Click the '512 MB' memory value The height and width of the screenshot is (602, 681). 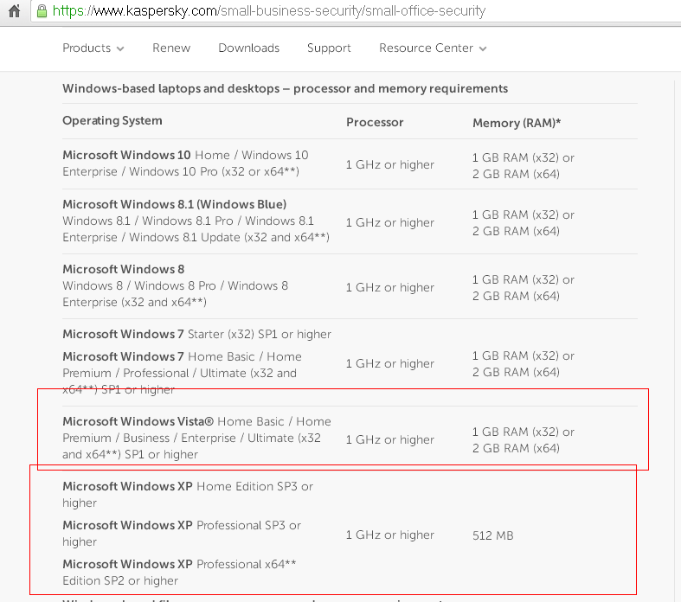(x=492, y=535)
